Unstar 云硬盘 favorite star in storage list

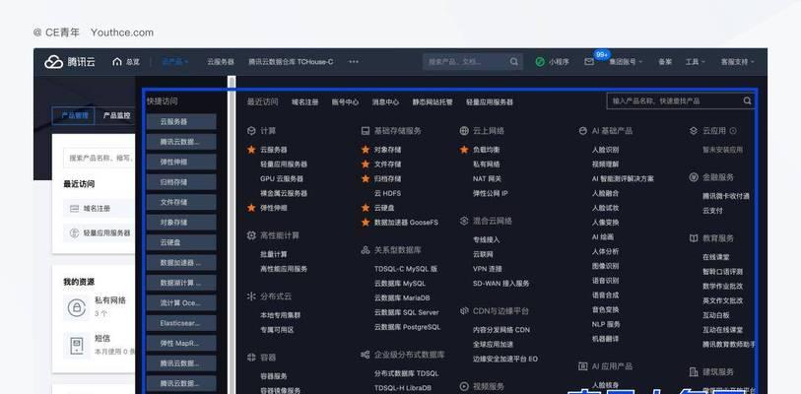[x=366, y=208]
